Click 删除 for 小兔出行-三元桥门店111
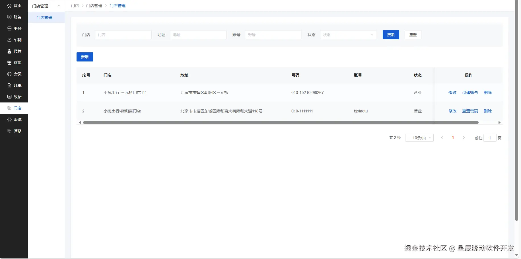Viewport: 521px width, 259px height. (488, 92)
